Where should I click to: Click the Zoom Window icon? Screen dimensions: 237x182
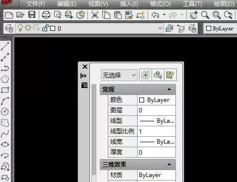[217, 15]
